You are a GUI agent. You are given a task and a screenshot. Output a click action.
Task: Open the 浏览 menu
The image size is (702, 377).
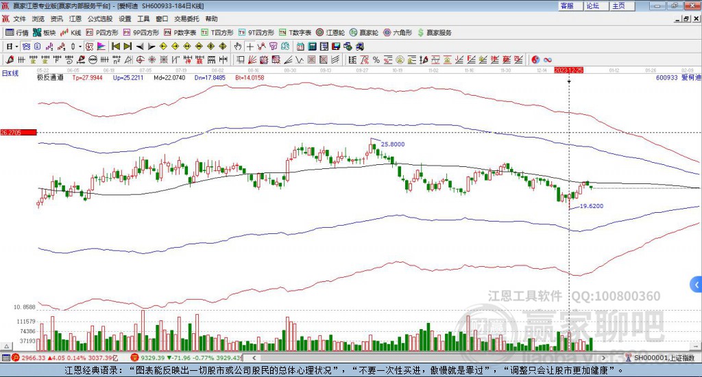(x=38, y=18)
